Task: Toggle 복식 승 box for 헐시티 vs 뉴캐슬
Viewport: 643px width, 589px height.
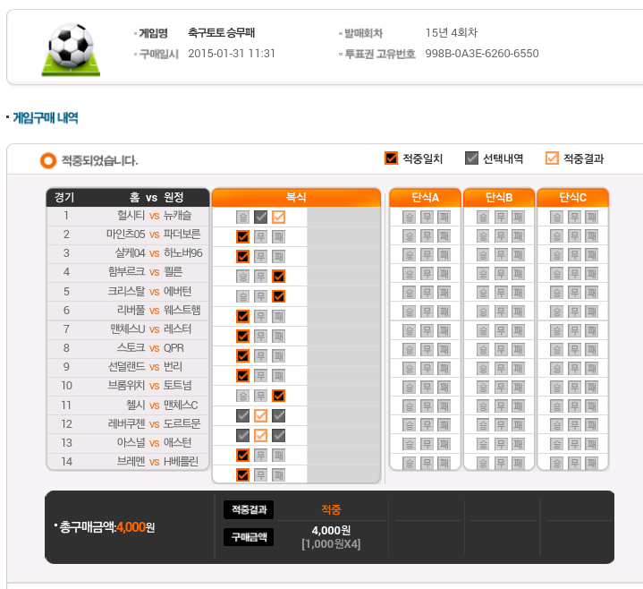Action: click(x=242, y=217)
